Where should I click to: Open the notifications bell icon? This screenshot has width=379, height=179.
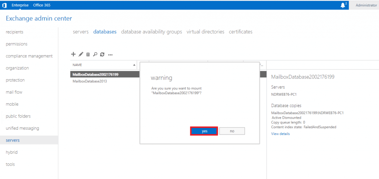(x=342, y=5)
